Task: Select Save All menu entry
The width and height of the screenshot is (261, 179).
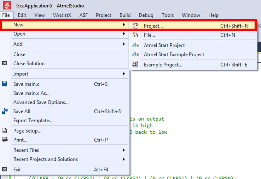Action: 65,111
